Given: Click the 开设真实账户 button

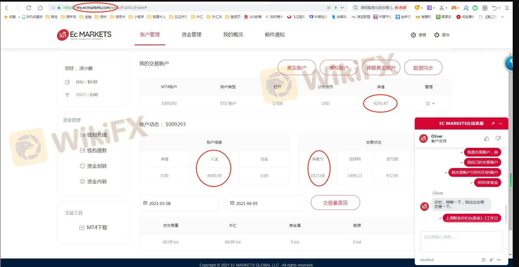Looking at the screenshot, I should coord(381,68).
